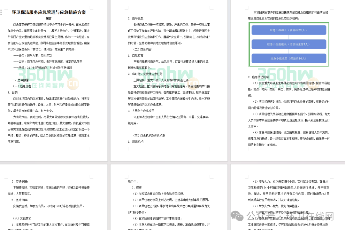
Task: Click the subheading （六）其他事项
Action: tap(22, 218)
